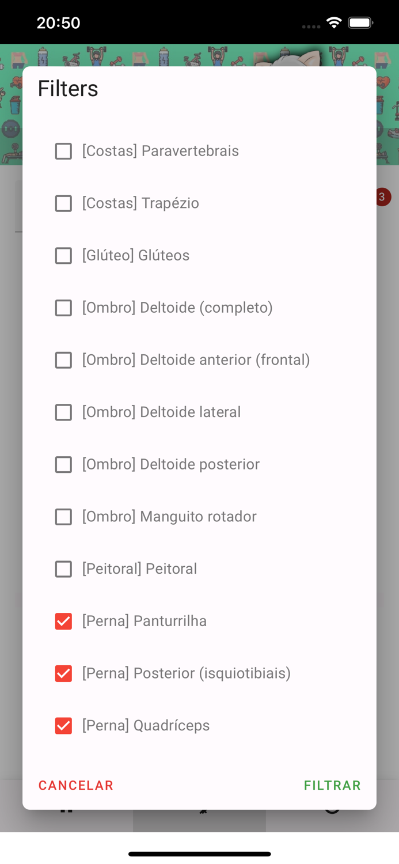Check [Ombro] Deltoide anterior (frontal)
This screenshot has height=864, width=399.
[63, 360]
